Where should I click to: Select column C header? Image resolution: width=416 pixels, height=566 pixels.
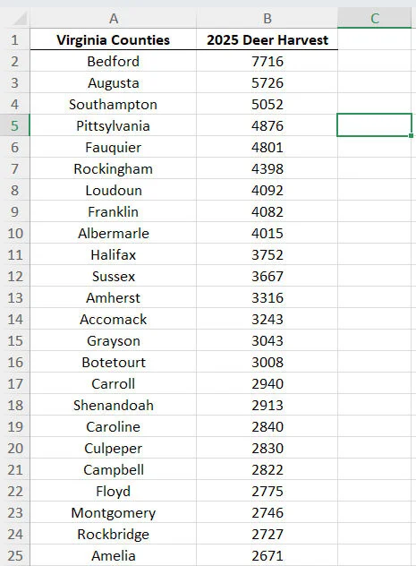(x=375, y=18)
